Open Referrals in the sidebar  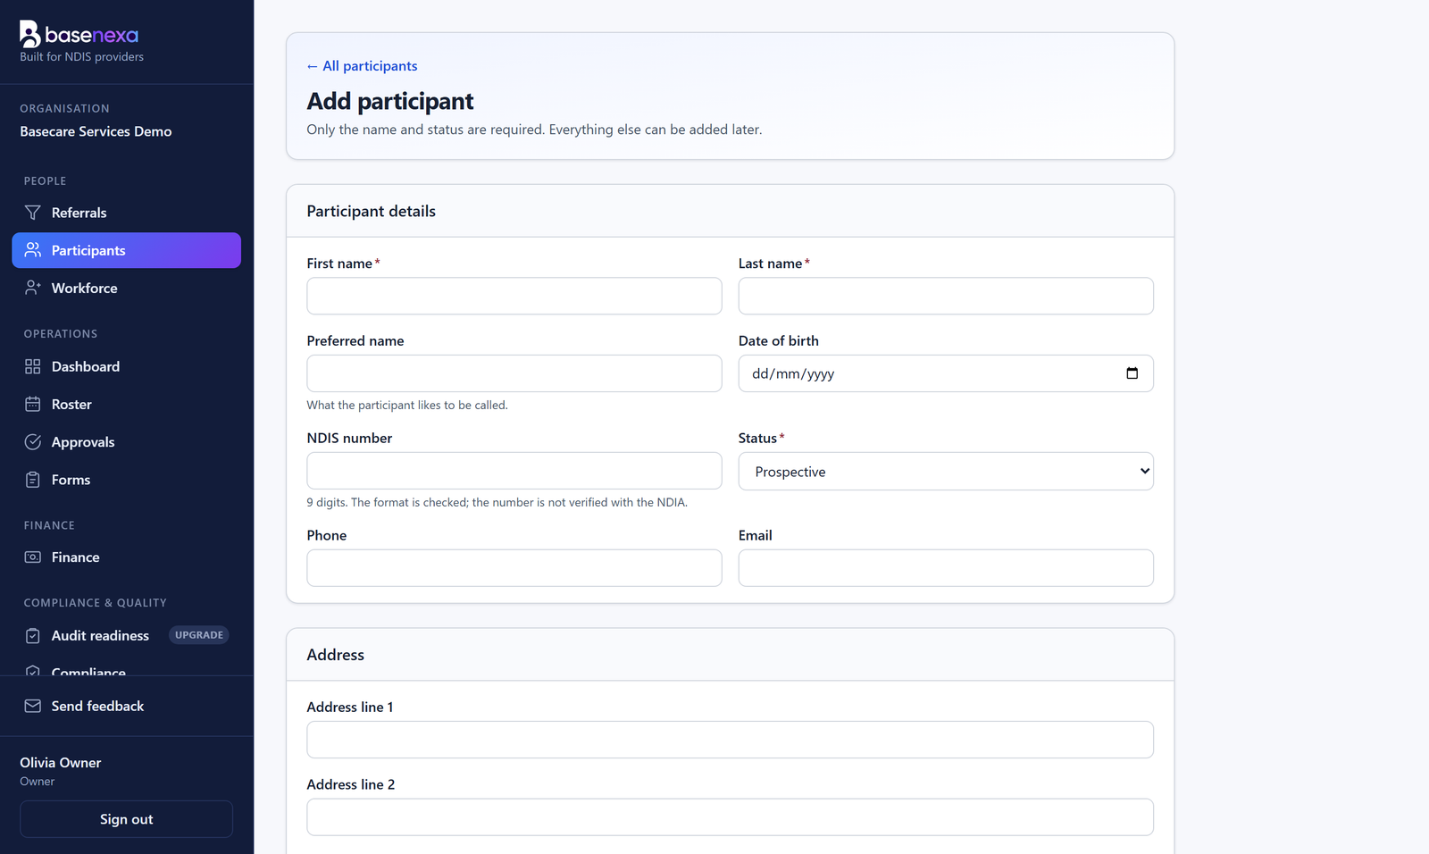(x=127, y=213)
